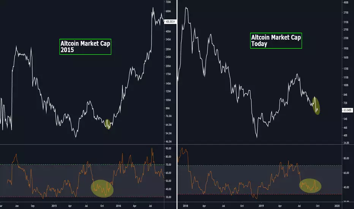Click the 30.00 RSI level on left scale
354x209 pixels.
tap(168, 197)
